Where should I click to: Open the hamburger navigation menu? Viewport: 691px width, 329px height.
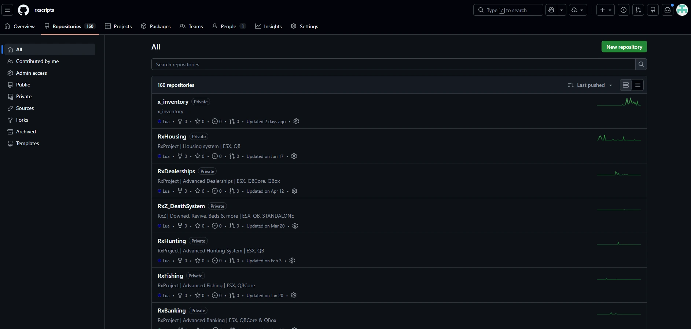(x=7, y=10)
